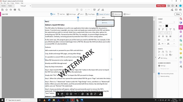Close the Edit PDF toolbar
183x102 pixels.
coord(178,14)
